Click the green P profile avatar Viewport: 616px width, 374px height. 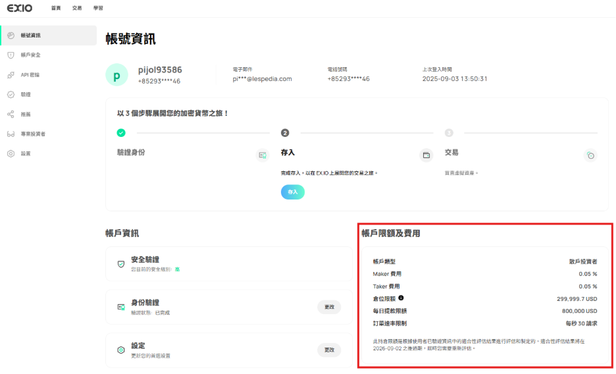click(x=116, y=75)
